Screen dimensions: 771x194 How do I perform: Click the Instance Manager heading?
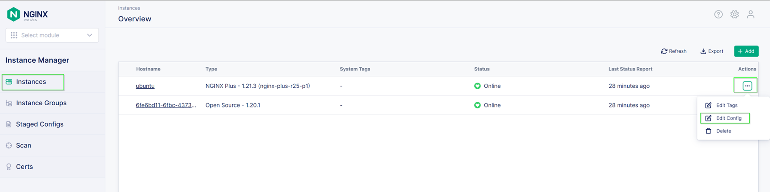(37, 60)
